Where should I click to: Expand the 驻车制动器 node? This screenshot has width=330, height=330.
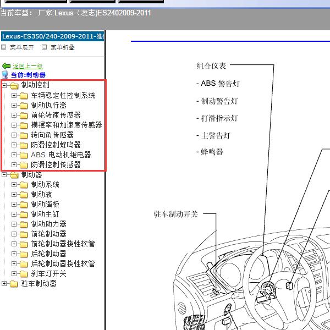coord(4,283)
